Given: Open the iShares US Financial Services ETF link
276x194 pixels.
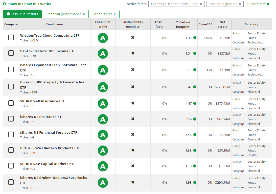Looking at the screenshot, I should (x=49, y=133).
